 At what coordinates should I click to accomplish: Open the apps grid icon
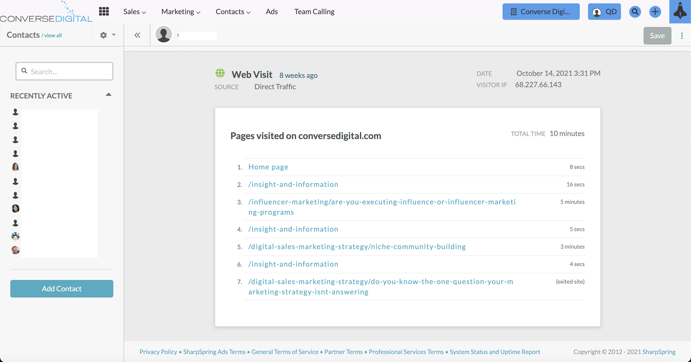click(104, 12)
